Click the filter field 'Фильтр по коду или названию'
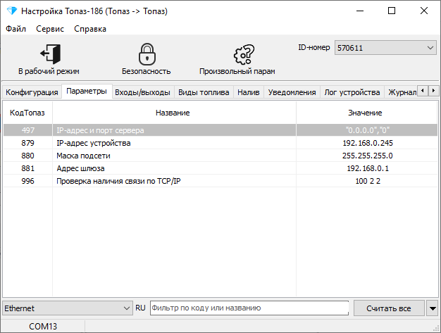The width and height of the screenshot is (441, 333). click(249, 308)
